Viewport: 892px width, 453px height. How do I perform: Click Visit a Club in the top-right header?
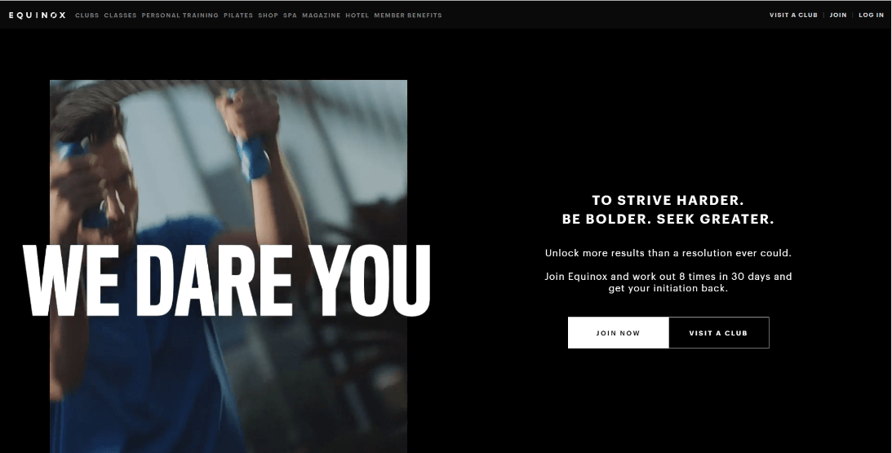pyautogui.click(x=793, y=16)
